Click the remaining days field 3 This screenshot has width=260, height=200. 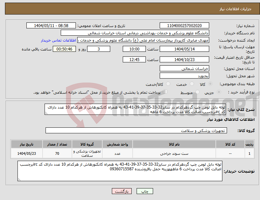tap(99, 49)
